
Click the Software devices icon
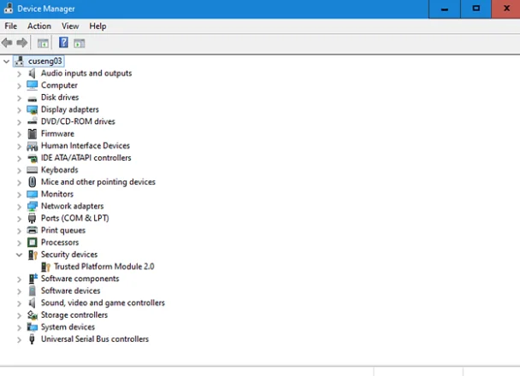click(32, 291)
